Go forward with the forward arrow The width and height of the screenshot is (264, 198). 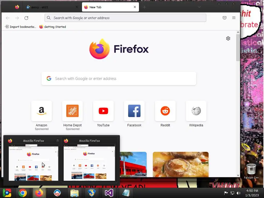click(x=17, y=18)
